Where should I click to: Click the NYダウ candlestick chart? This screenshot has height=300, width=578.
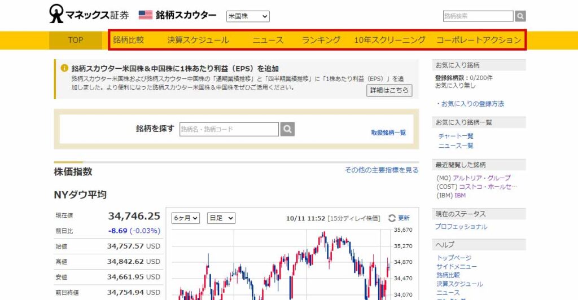point(281,265)
